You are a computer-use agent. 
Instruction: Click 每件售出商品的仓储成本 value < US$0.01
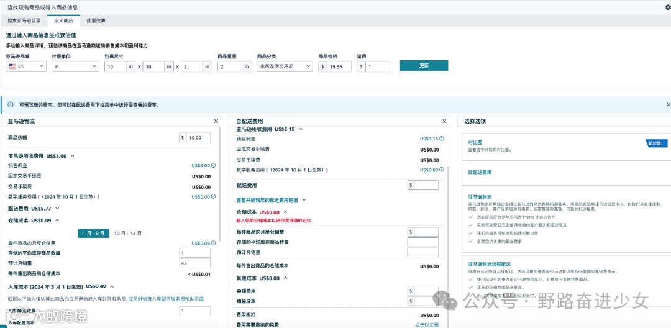[x=199, y=274]
